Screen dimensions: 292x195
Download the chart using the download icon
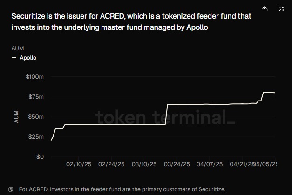265,9
